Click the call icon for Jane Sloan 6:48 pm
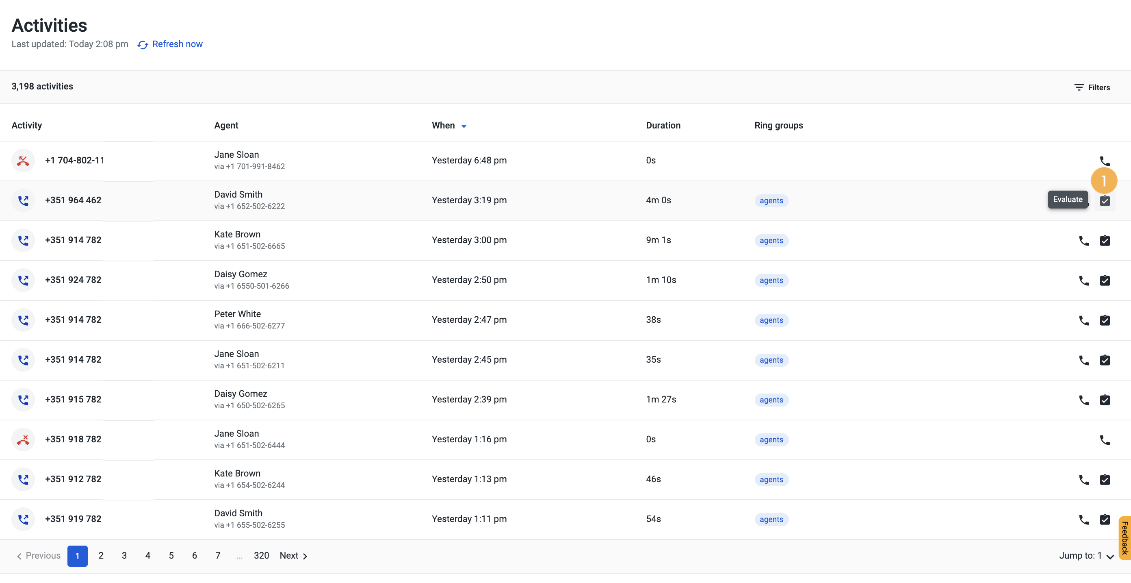1131x583 pixels. point(1105,161)
